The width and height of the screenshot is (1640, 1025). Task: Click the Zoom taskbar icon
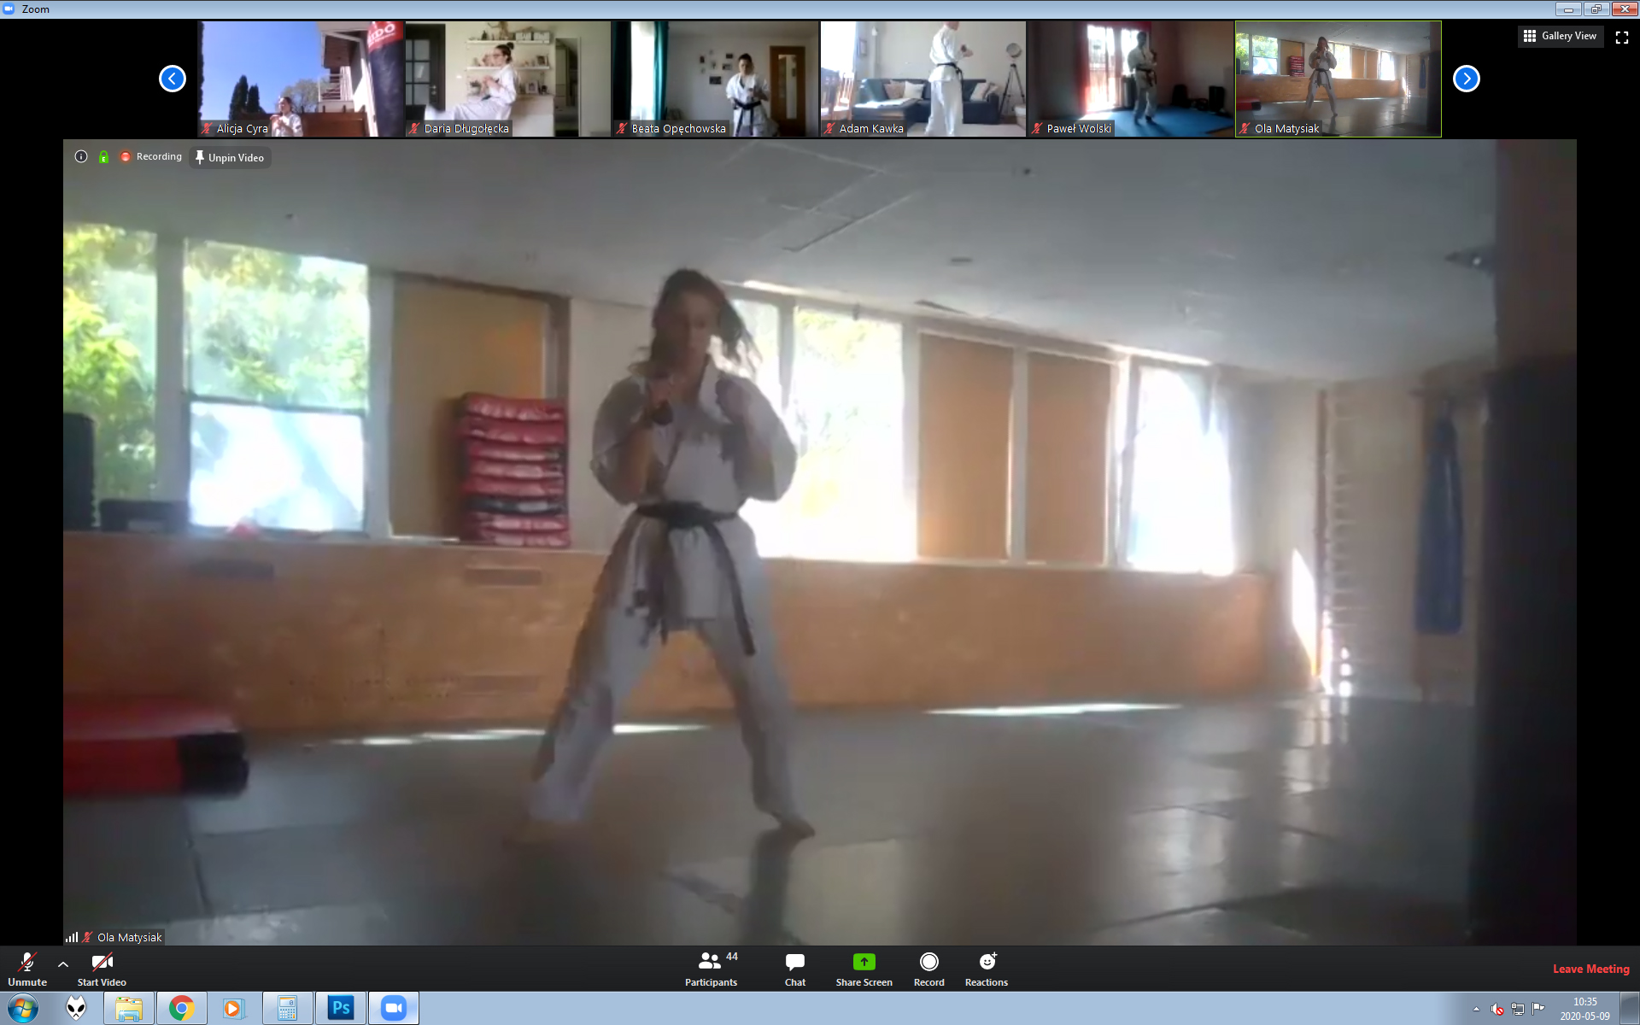394,1009
